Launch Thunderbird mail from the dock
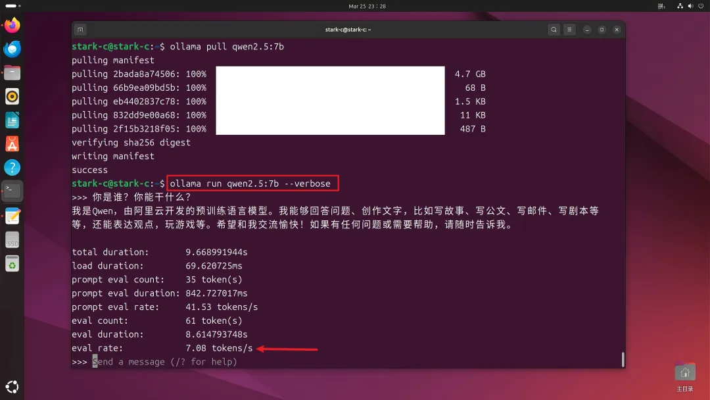 click(12, 49)
